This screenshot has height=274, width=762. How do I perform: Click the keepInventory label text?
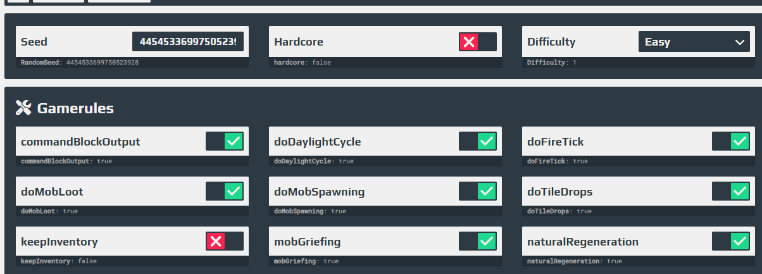coord(59,242)
